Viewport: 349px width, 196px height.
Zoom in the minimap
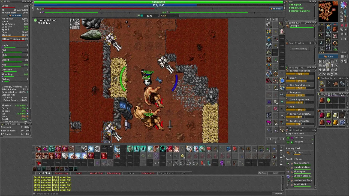342,16
